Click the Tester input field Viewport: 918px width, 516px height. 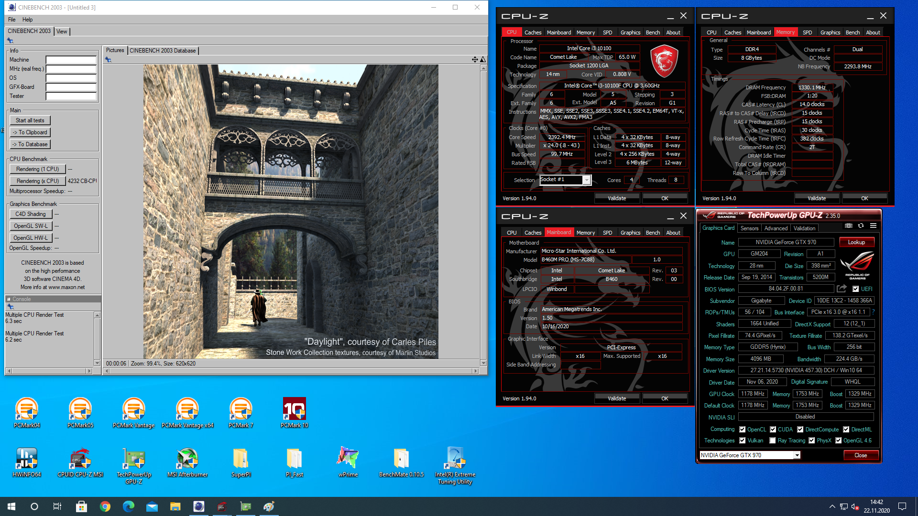tap(71, 96)
